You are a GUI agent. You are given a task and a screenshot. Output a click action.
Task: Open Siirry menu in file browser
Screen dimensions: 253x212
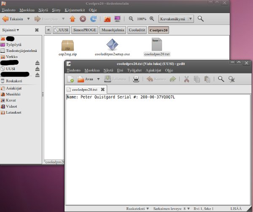click(56, 10)
